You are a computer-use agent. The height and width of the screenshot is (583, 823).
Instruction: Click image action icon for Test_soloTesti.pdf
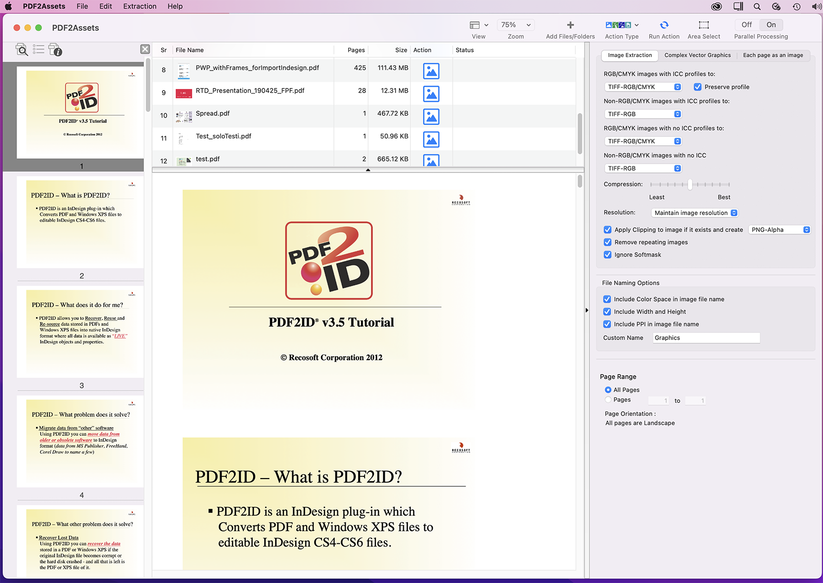[431, 139]
